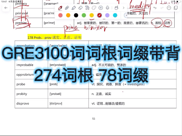Redo the last undone stroke

pos(162,8)
